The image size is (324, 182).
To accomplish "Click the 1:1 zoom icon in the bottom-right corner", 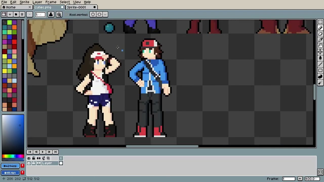I will click(x=320, y=172).
